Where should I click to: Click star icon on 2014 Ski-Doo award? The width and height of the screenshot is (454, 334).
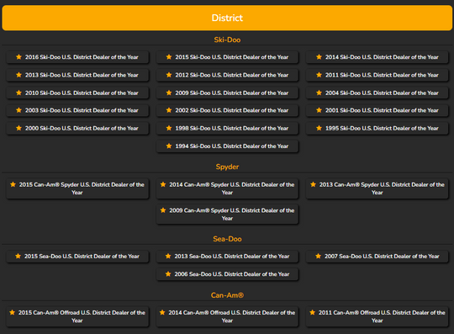[x=319, y=57]
